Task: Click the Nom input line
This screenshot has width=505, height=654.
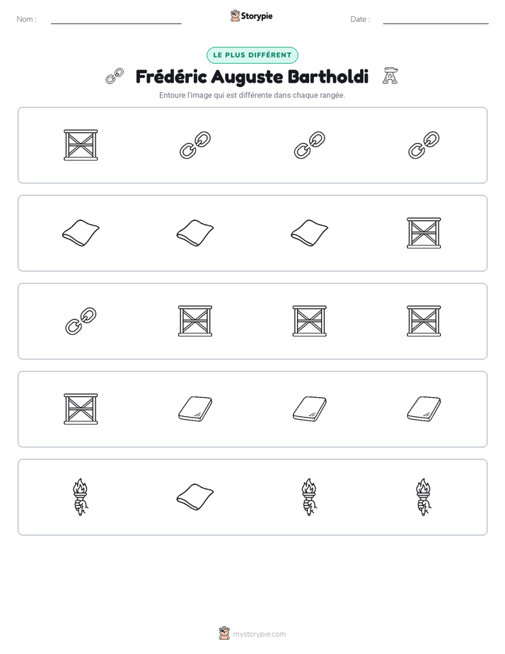Action: click(x=116, y=19)
